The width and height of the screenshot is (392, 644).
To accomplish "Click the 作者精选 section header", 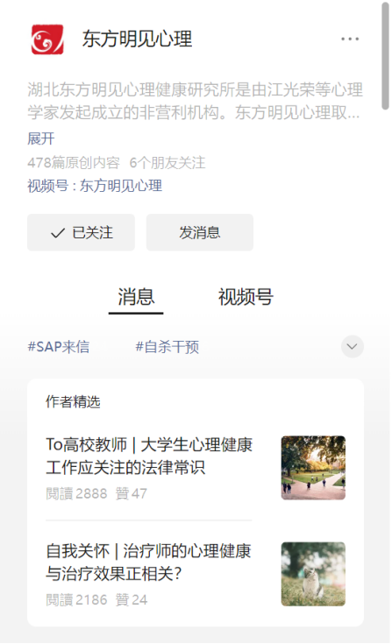I will coord(73,401).
